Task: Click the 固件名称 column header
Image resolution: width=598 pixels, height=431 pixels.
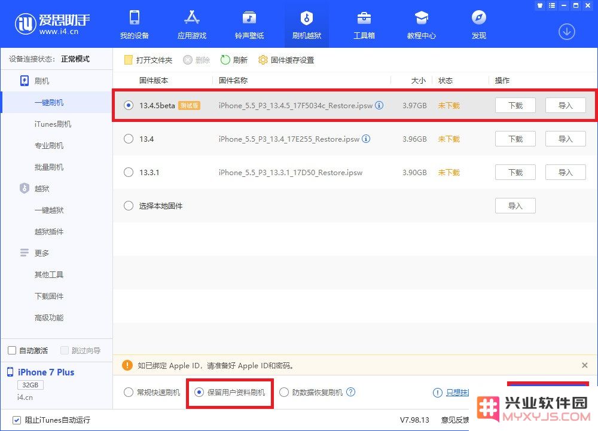Action: click(233, 81)
